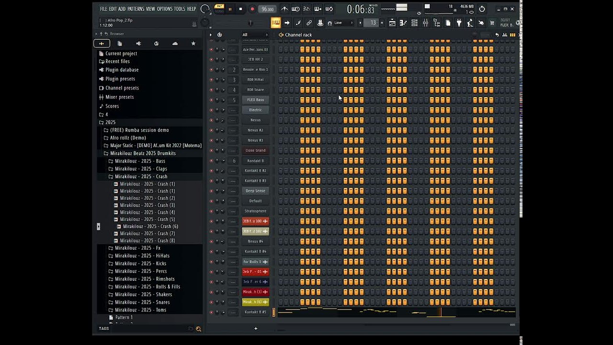Enable wait for input before recording
Viewport: 613px width, 345px height.
click(295, 9)
